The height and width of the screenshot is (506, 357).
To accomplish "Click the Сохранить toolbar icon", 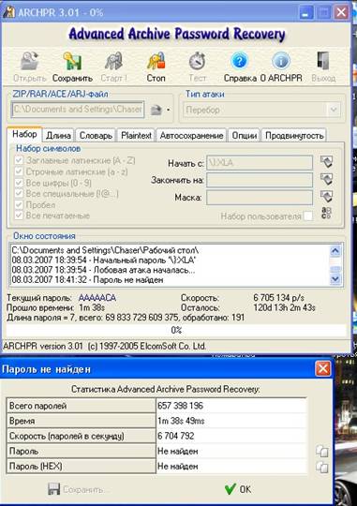I will click(71, 61).
